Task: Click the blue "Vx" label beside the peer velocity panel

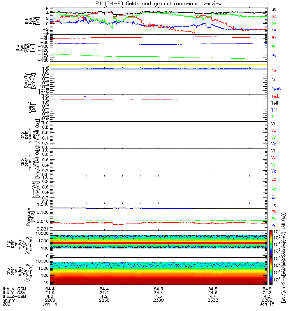Action: [274, 171]
